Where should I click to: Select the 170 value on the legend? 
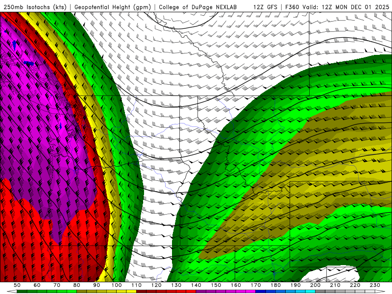[256, 285]
